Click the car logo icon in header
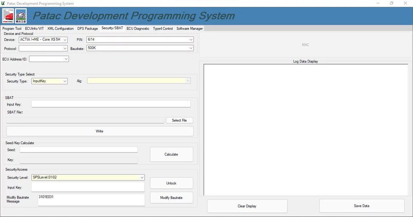Viewport: 413px width, 217px height. coord(21,16)
